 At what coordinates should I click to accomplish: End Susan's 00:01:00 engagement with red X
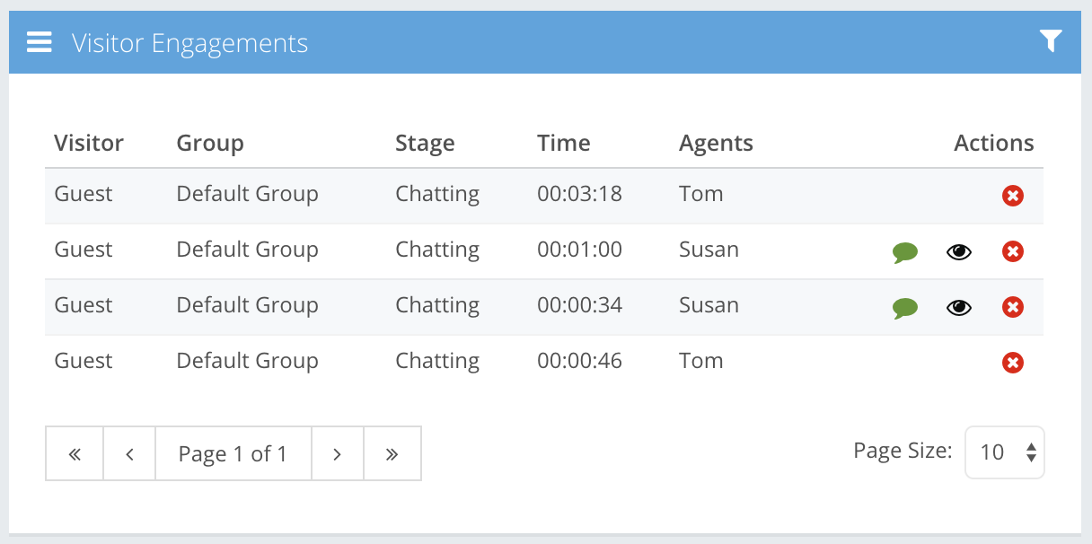click(1013, 251)
